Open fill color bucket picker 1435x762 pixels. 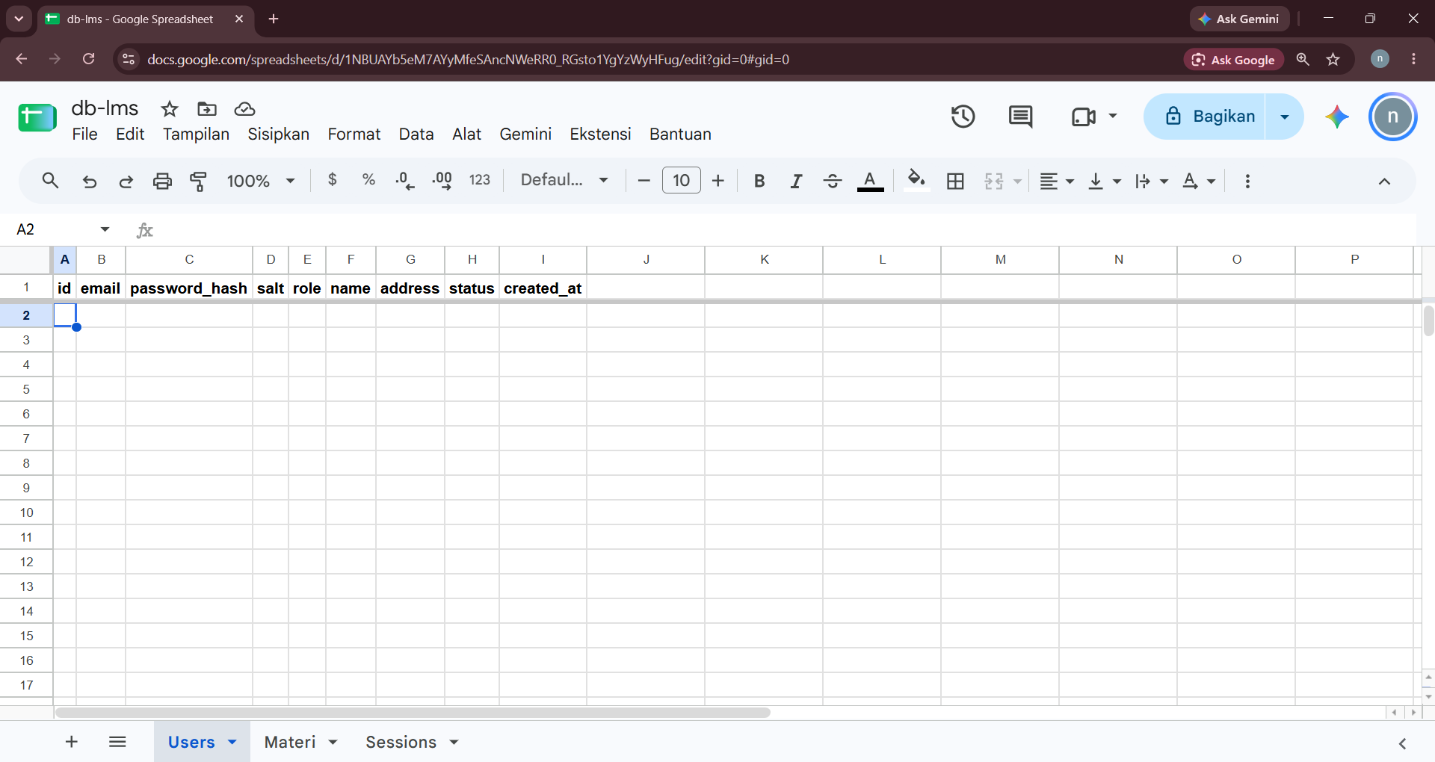[x=916, y=180]
